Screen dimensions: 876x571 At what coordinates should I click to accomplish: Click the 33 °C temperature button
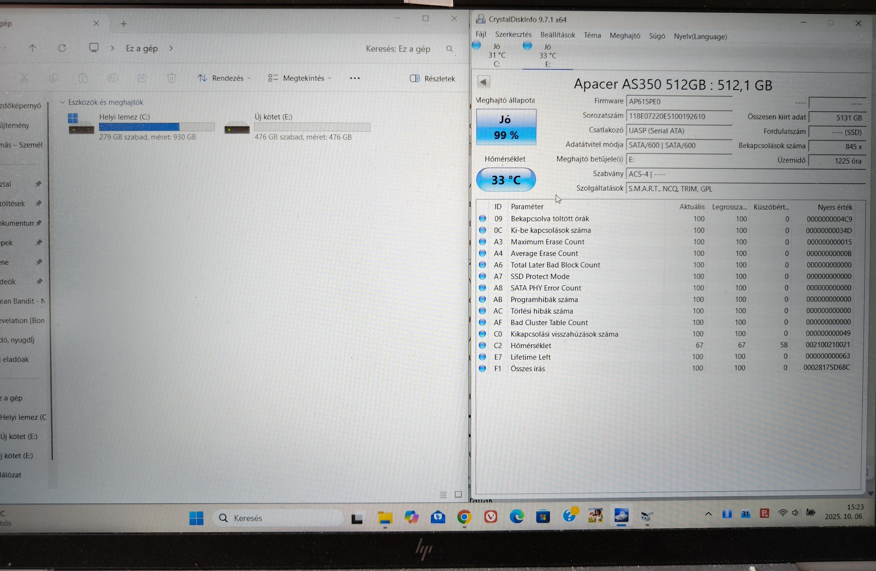pos(506,180)
